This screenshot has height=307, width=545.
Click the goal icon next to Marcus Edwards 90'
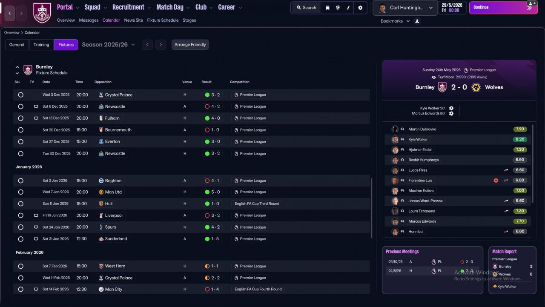click(451, 113)
